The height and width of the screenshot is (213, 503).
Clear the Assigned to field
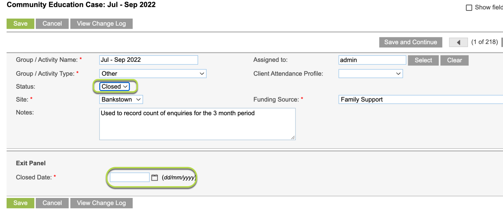pos(454,60)
